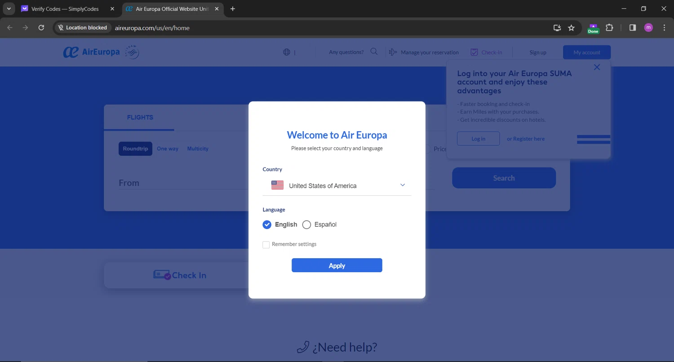Screen dimensions: 674x362
Task: Choose the Multicity trip type
Action: (x=198, y=149)
